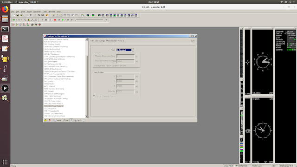
Task: Click the Minimum Observation Time field
Action: (125, 56)
